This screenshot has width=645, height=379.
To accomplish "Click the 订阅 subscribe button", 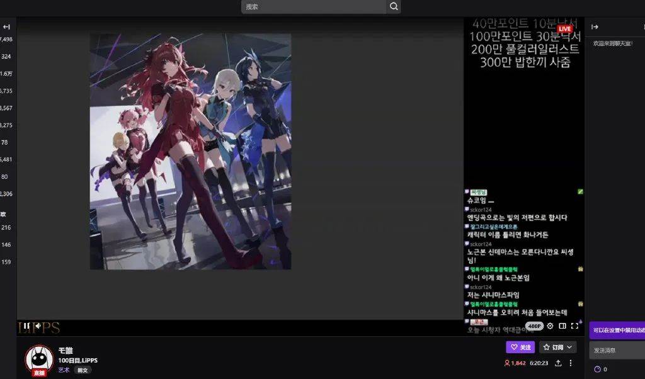I will tap(553, 348).
